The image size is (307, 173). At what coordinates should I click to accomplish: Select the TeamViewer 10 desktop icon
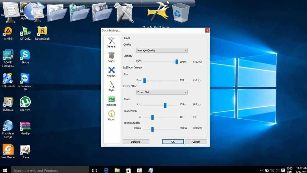(x=25, y=82)
